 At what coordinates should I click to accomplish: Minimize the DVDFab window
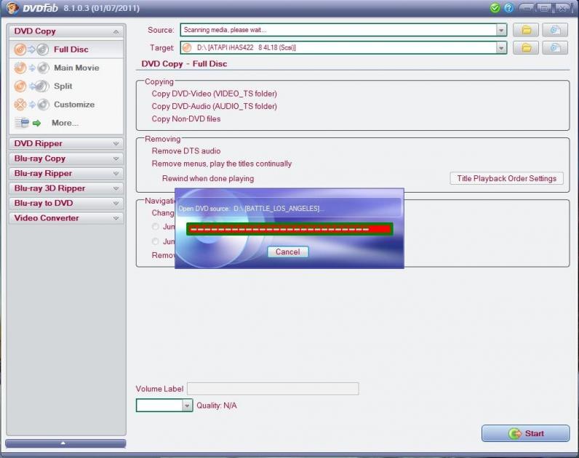click(527, 8)
